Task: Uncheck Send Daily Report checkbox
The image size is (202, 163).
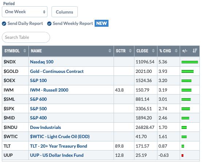Action: [x=4, y=24]
